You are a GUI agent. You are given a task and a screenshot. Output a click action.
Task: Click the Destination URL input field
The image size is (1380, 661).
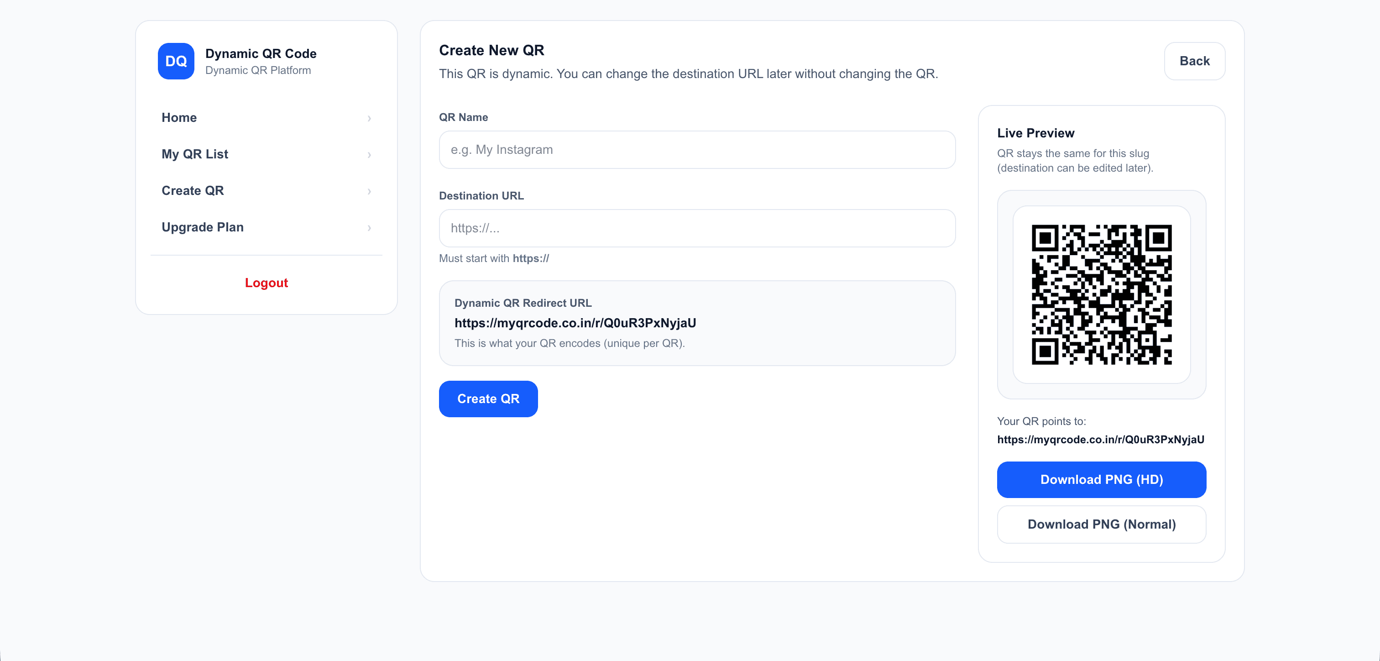pos(696,228)
